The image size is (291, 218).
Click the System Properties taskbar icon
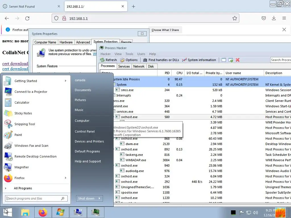point(78,212)
